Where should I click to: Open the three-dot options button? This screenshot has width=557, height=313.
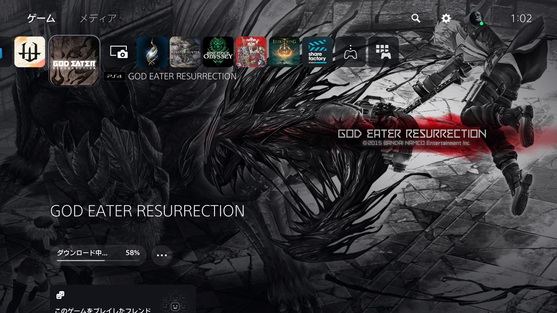tap(162, 255)
